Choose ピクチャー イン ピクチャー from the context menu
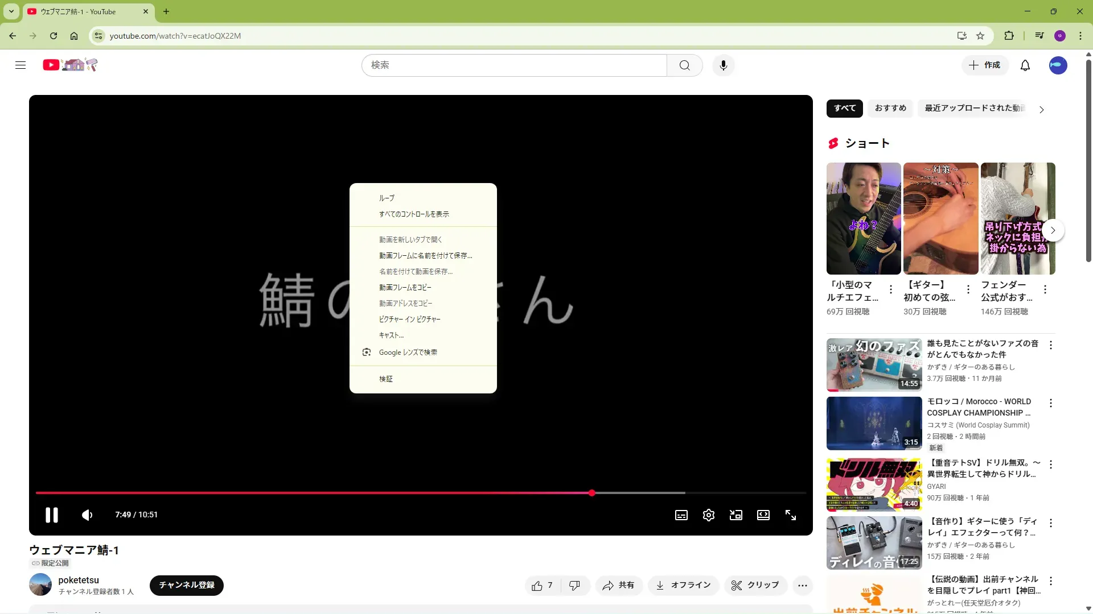This screenshot has height=614, width=1093. point(410,320)
